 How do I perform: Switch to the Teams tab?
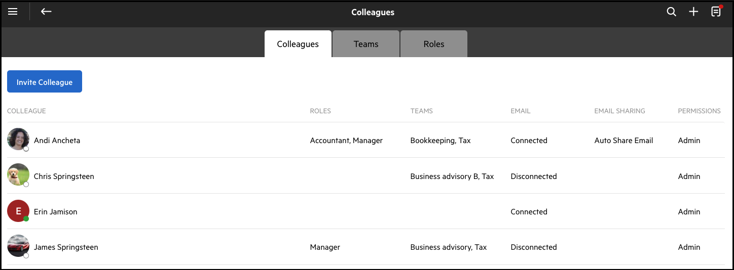click(x=366, y=44)
